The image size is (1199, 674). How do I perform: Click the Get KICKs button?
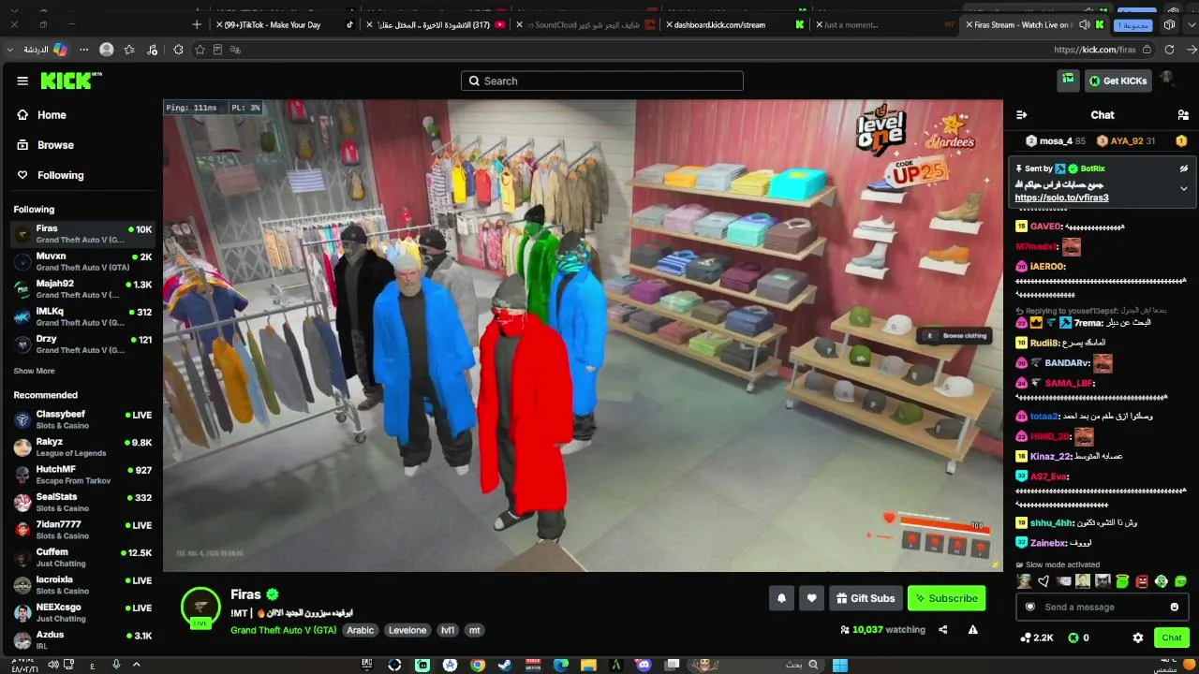(1118, 81)
